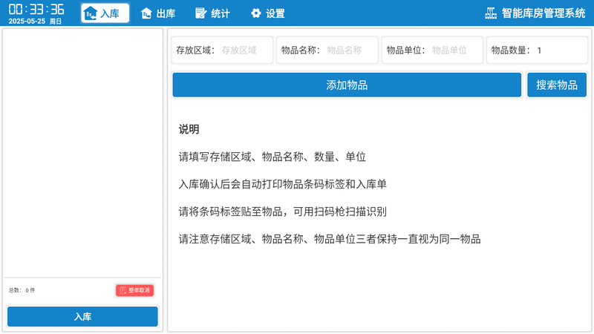Open the 统计 tab
The width and height of the screenshot is (594, 334).
pos(212,13)
